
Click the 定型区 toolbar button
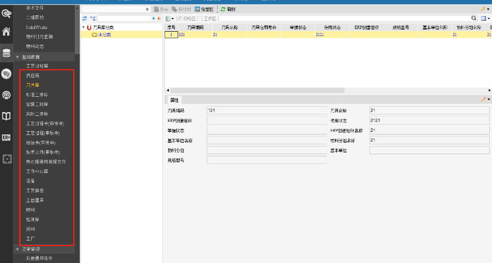click(203, 9)
